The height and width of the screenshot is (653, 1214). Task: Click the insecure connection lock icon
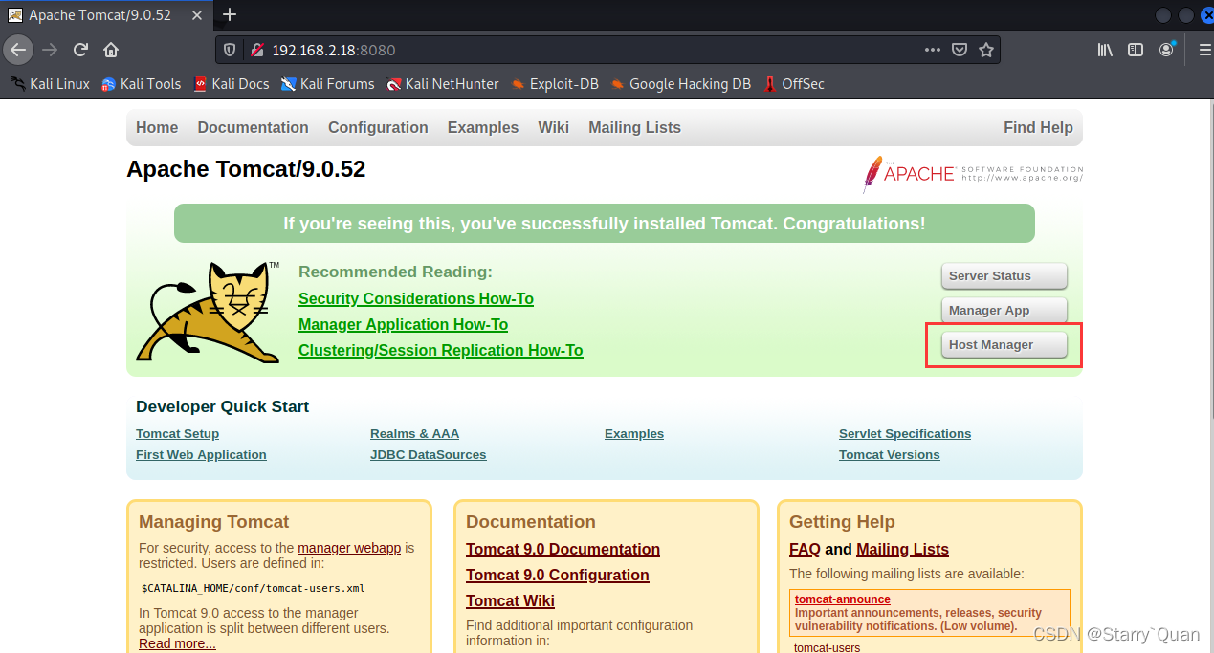tap(255, 50)
